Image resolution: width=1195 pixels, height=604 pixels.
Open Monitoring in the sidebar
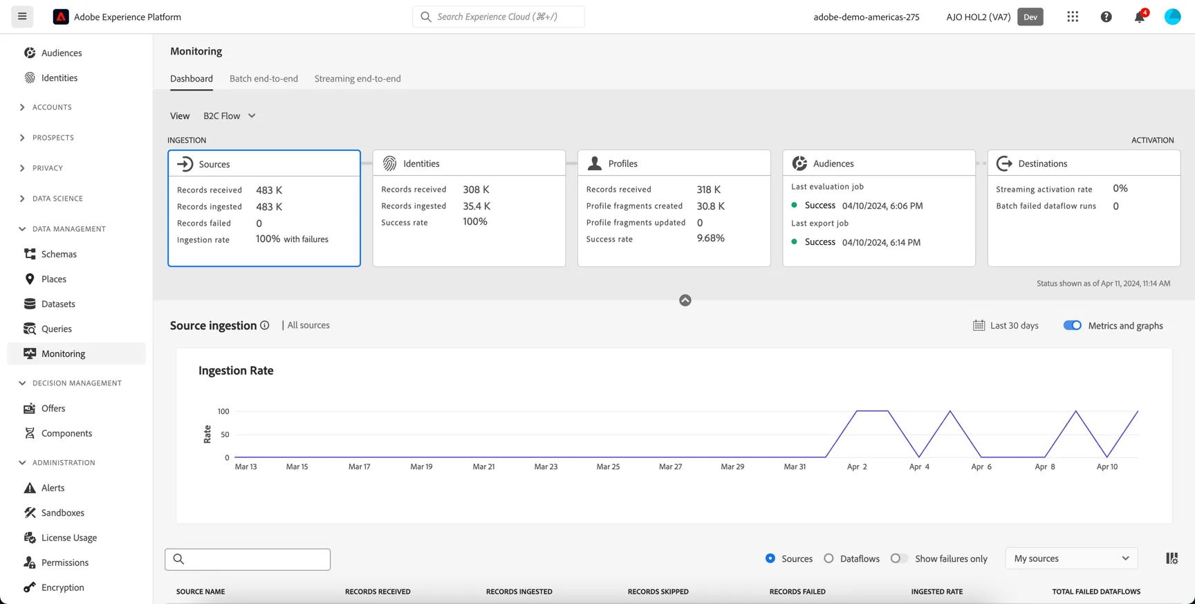click(x=76, y=354)
